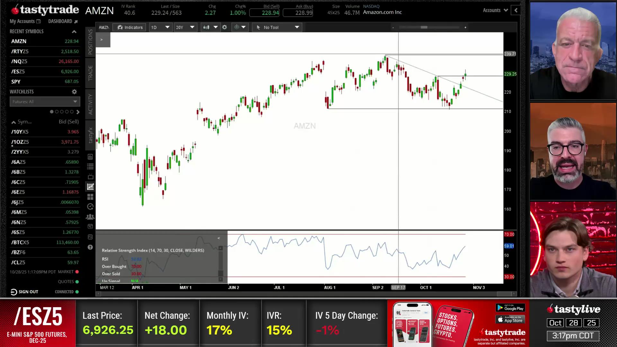Open the 1D interval dropdown

pos(160,27)
